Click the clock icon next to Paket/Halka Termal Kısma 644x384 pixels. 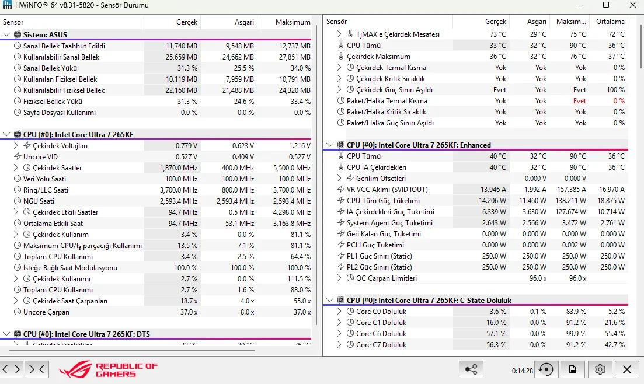point(340,100)
